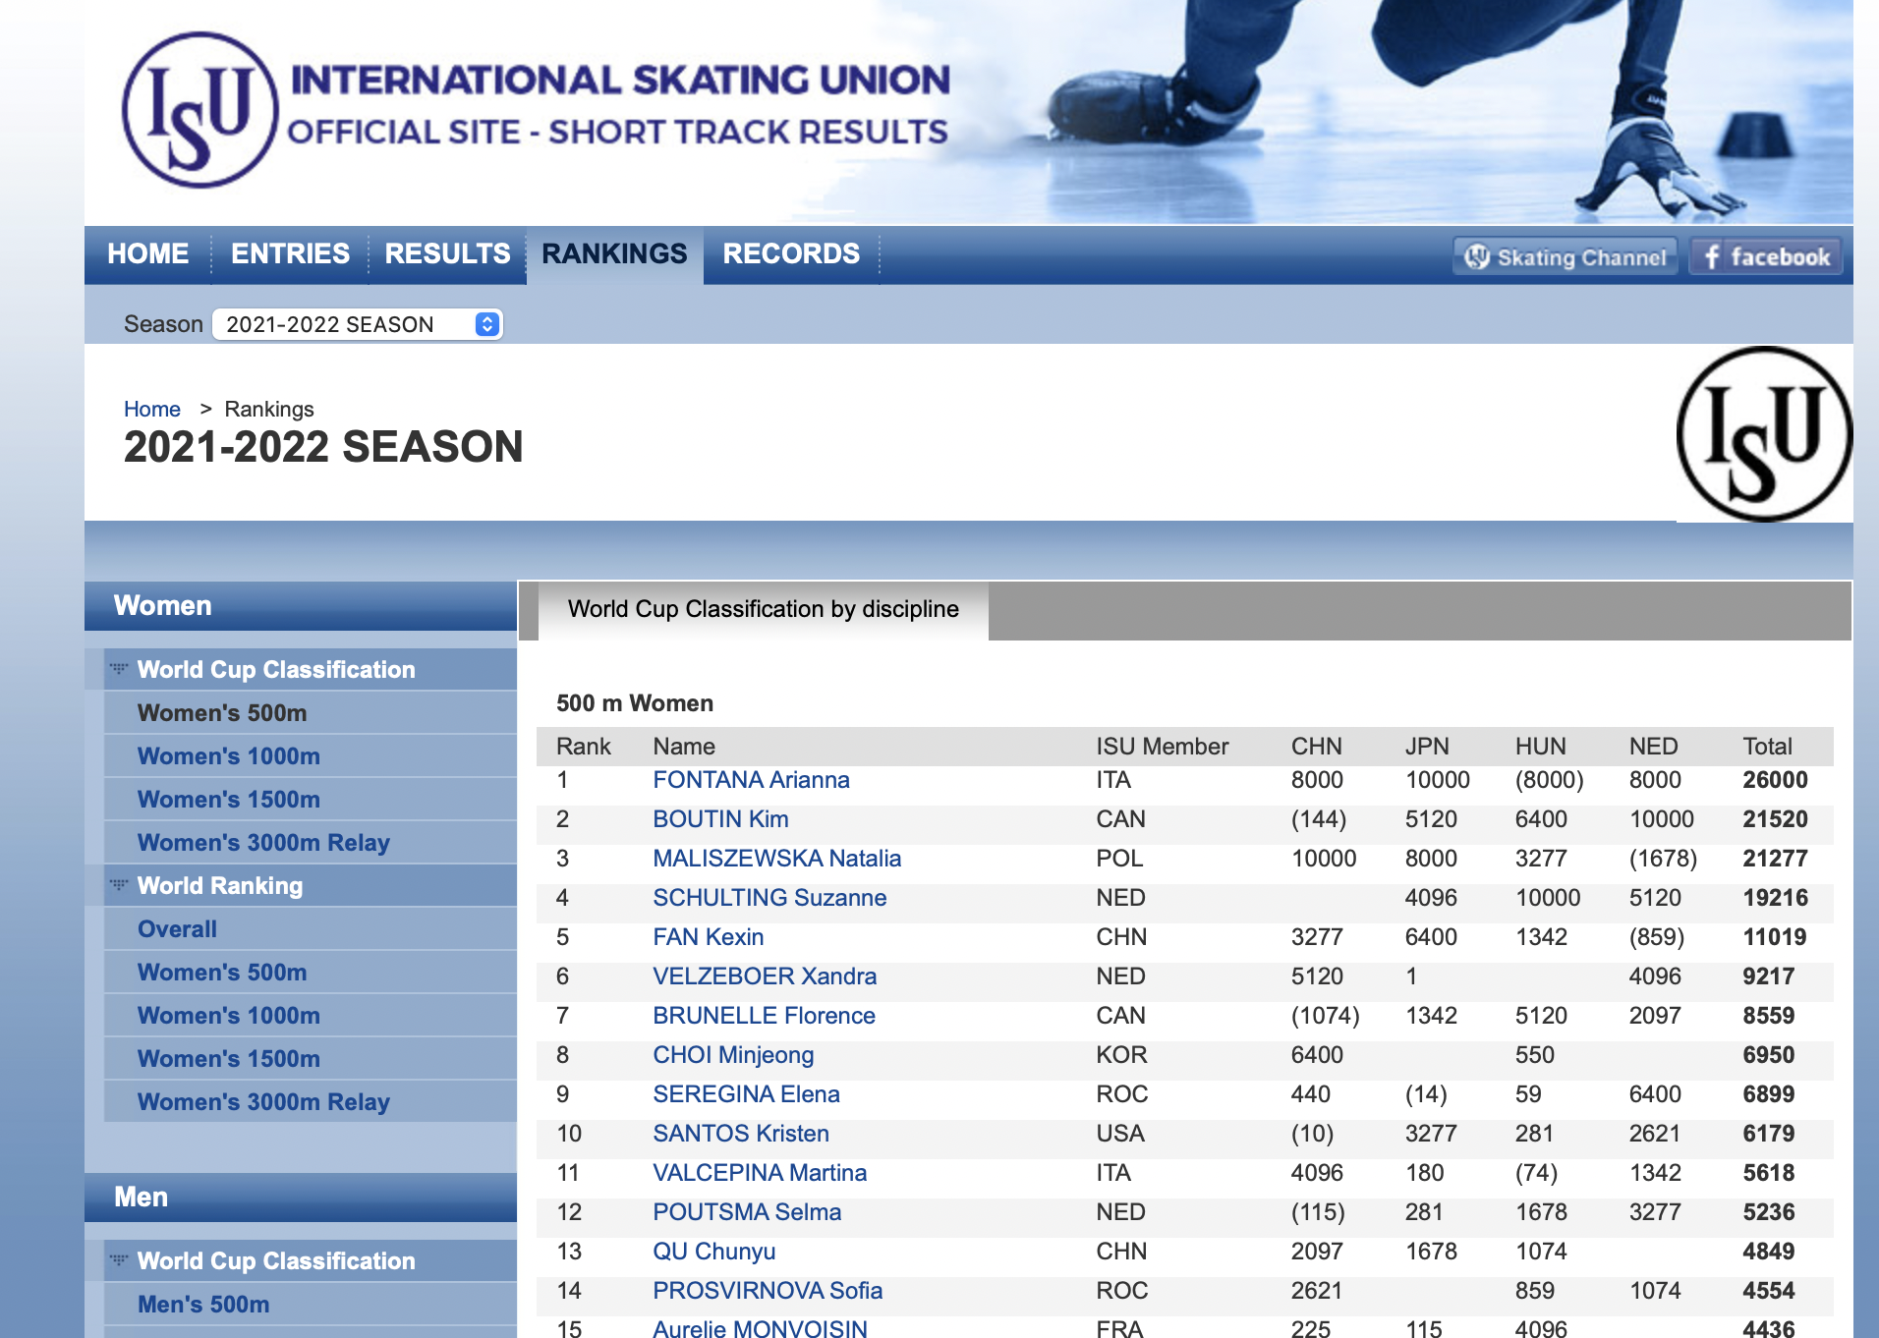
Task: Select the RANKINGS menu tab
Action: coord(614,254)
